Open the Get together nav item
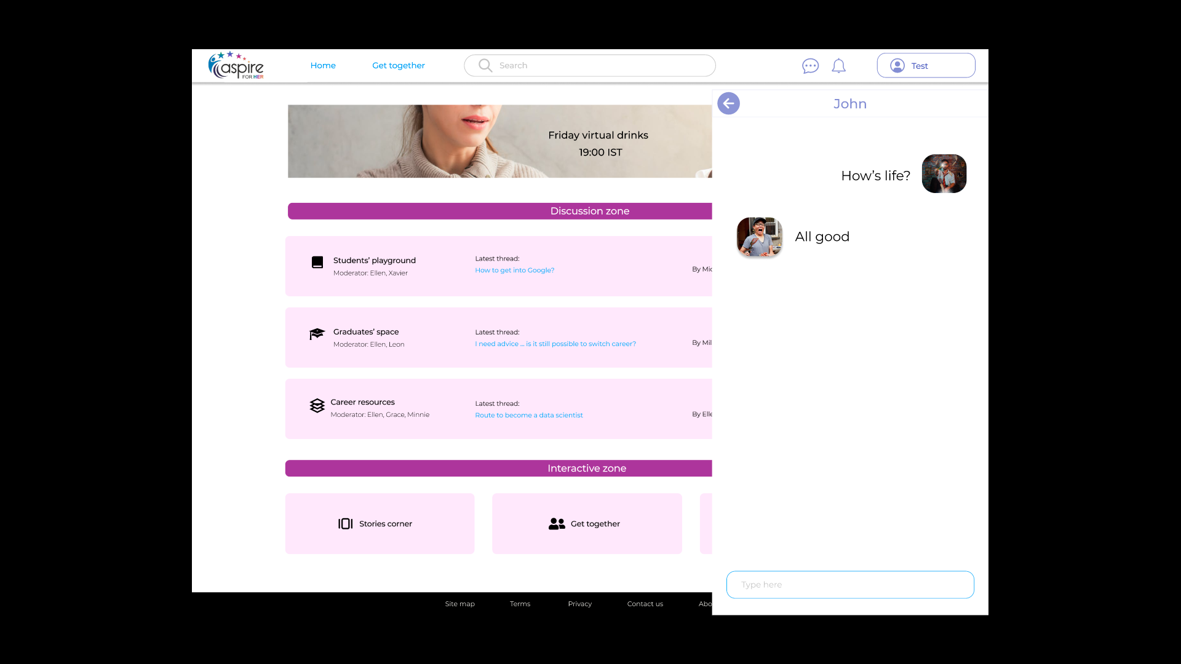Viewport: 1181px width, 664px height. coord(398,65)
